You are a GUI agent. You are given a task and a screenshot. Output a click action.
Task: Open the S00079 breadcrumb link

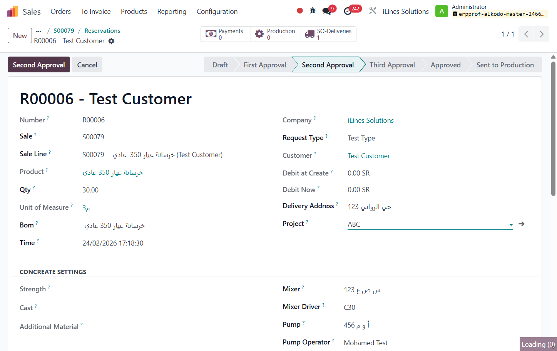click(64, 31)
